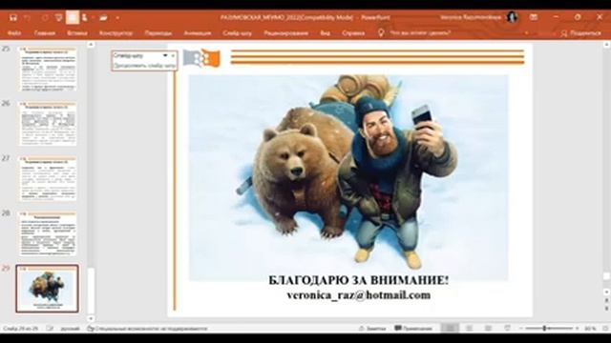611x343 pixels.
Task: Switch to the Главная tab
Action: coord(45,33)
